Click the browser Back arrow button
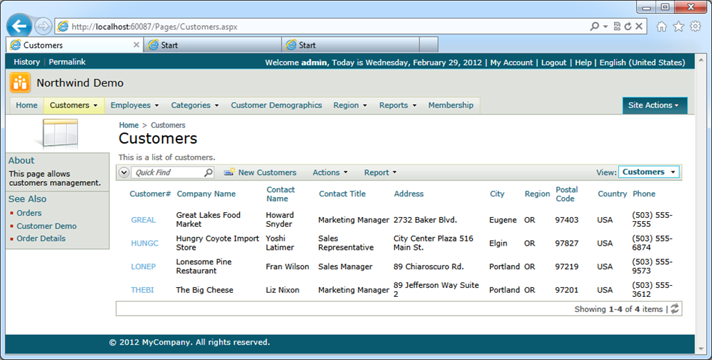The width and height of the screenshot is (712, 360). point(19,26)
